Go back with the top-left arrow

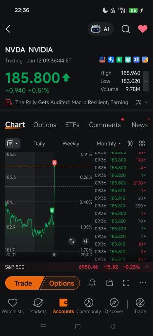[x=8, y=29]
